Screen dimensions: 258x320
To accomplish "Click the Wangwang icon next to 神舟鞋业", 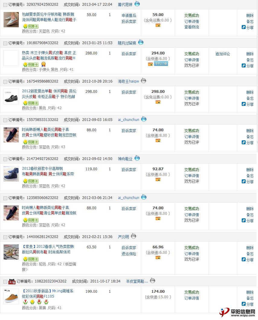I will coord(137,158).
